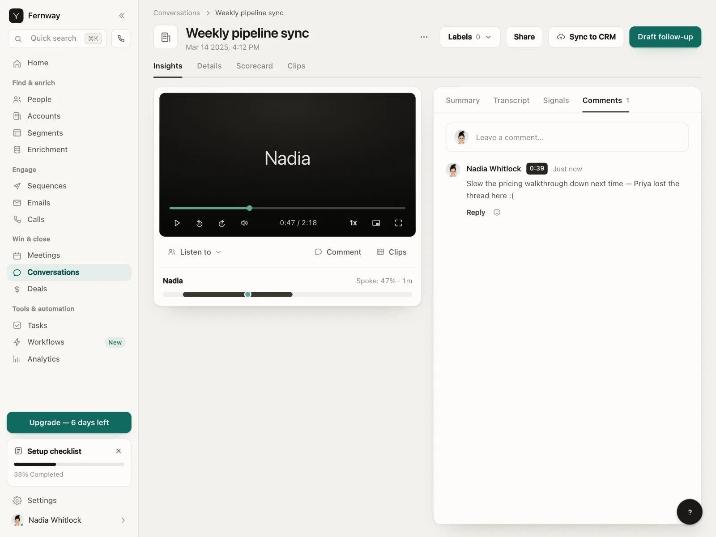Viewport: 716px width, 537px height.
Task: Open Emails in sidebar
Action: coord(69,203)
